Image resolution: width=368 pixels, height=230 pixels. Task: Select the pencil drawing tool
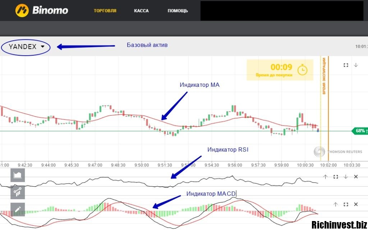coord(18,210)
